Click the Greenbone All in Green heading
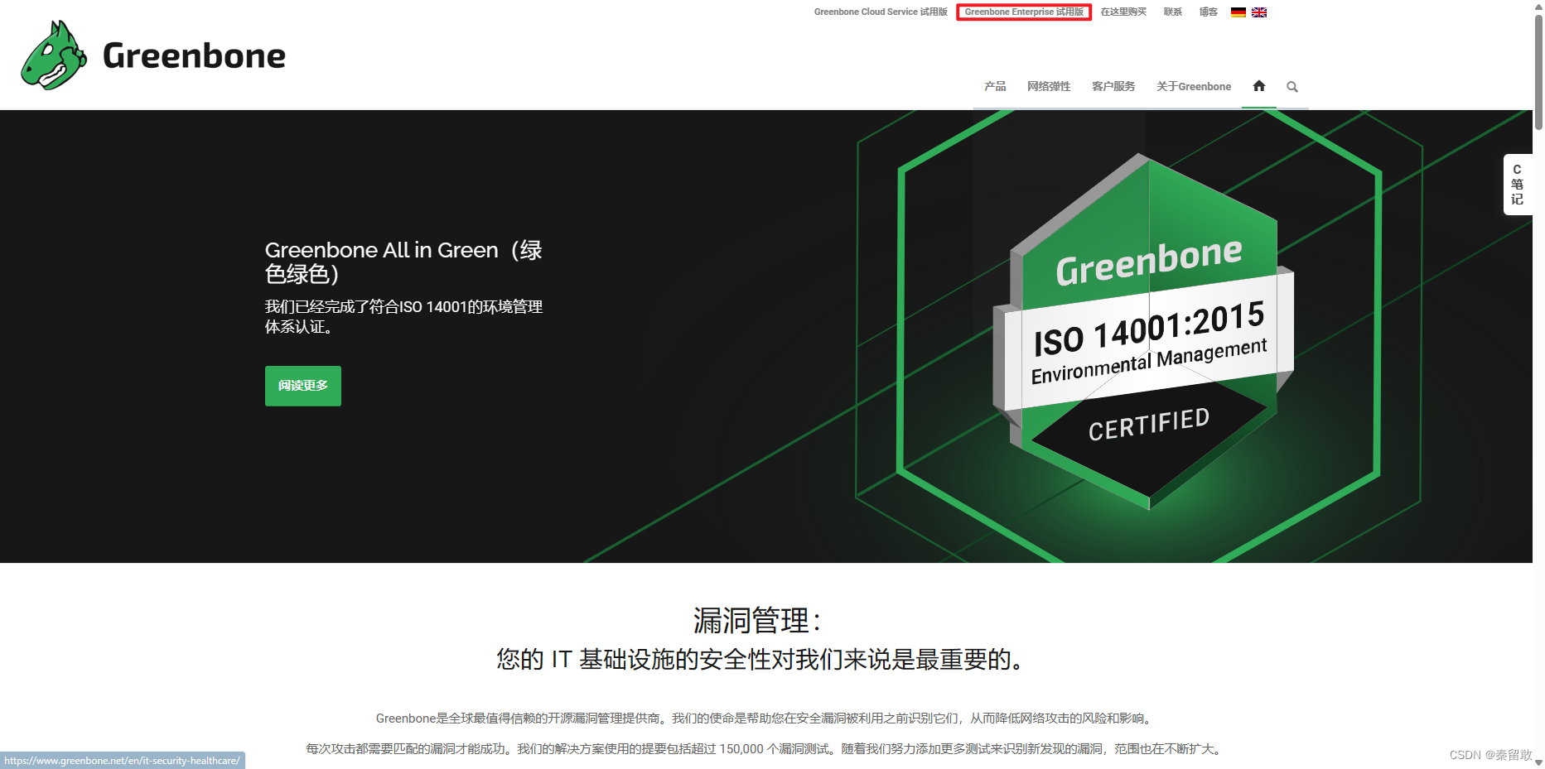Viewport: 1545px width, 769px height. pos(403,262)
